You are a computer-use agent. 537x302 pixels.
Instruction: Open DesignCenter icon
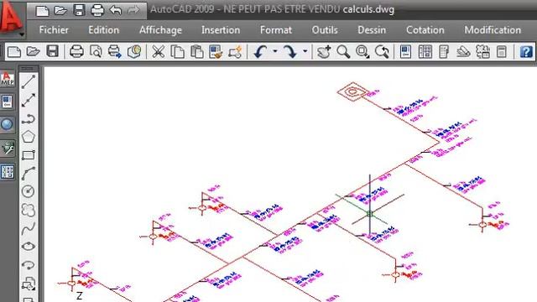(425, 52)
